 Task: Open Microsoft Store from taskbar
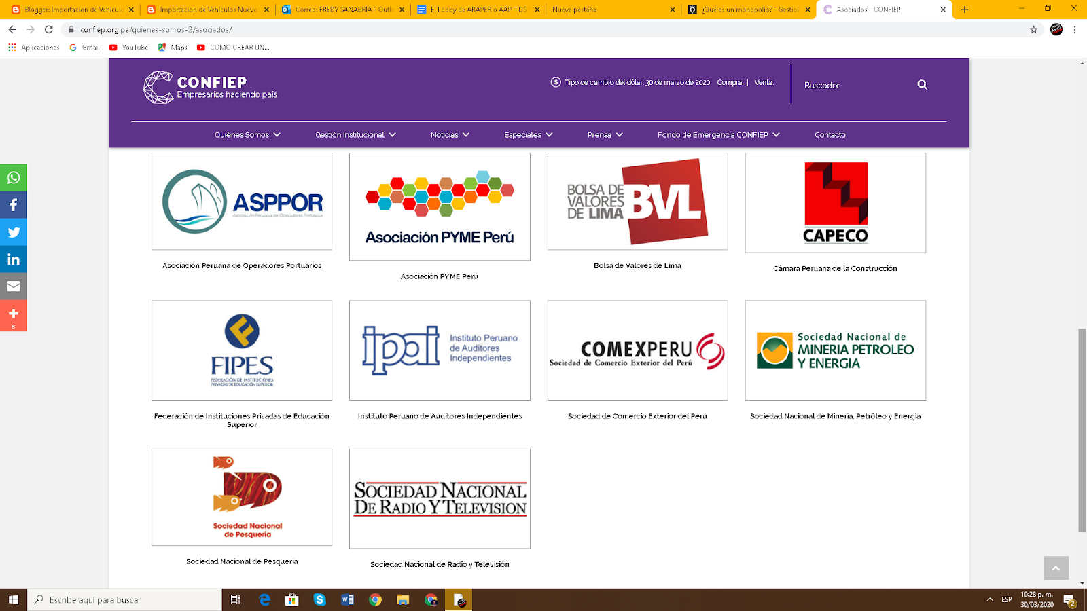(292, 599)
